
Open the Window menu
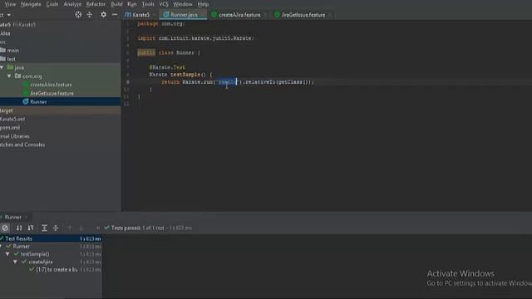183,4
